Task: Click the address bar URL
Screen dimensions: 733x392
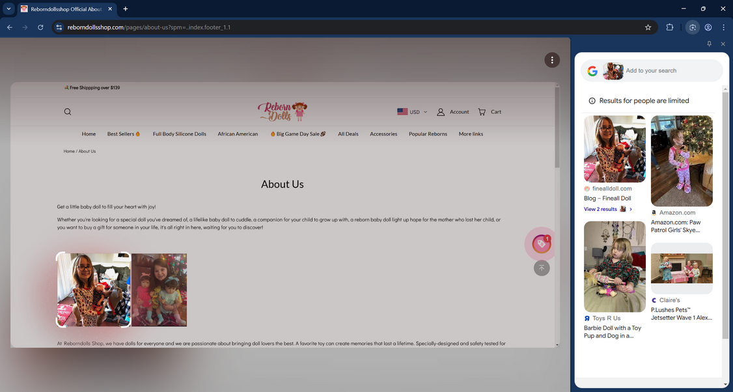Action: pos(149,27)
